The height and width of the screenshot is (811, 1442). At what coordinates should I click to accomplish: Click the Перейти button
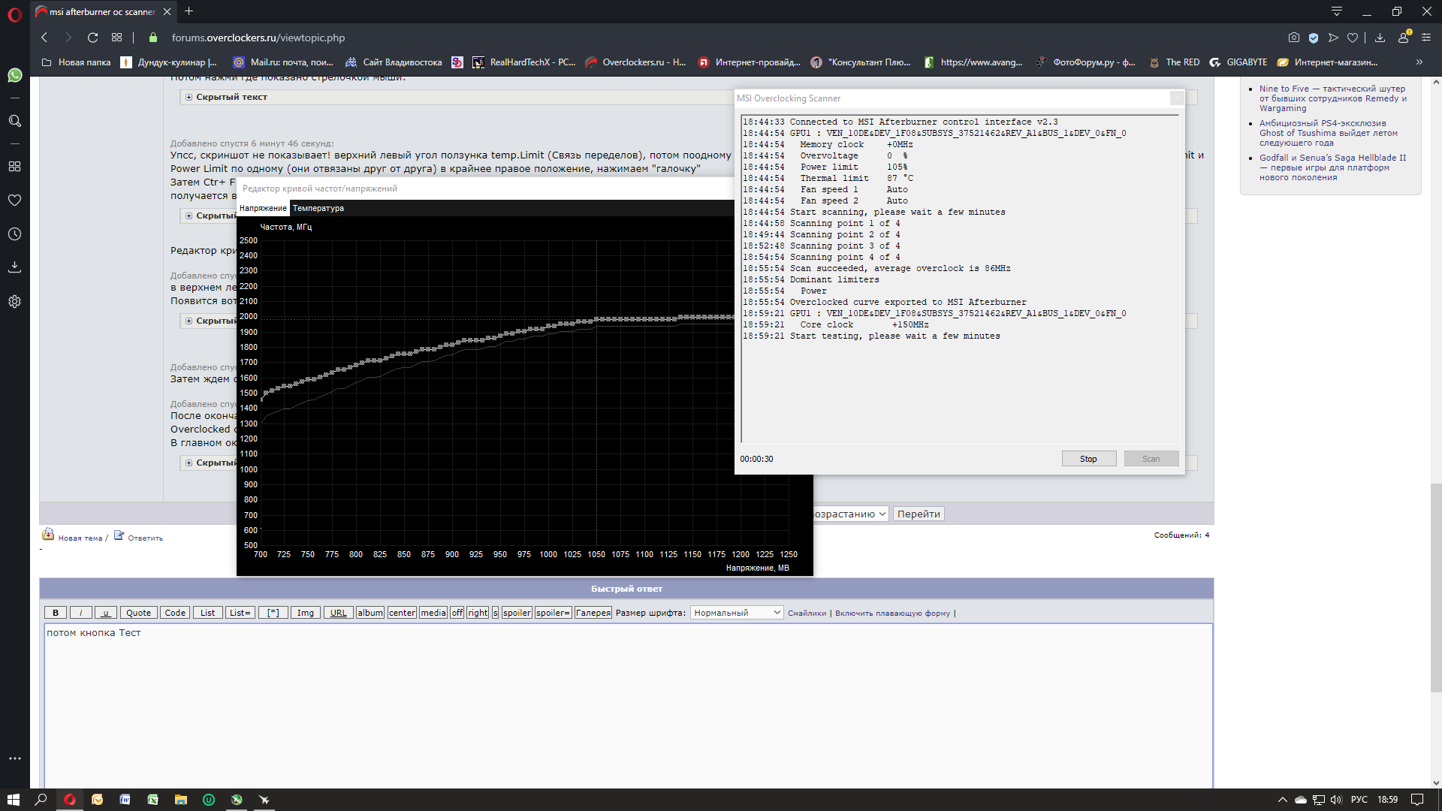[919, 514]
